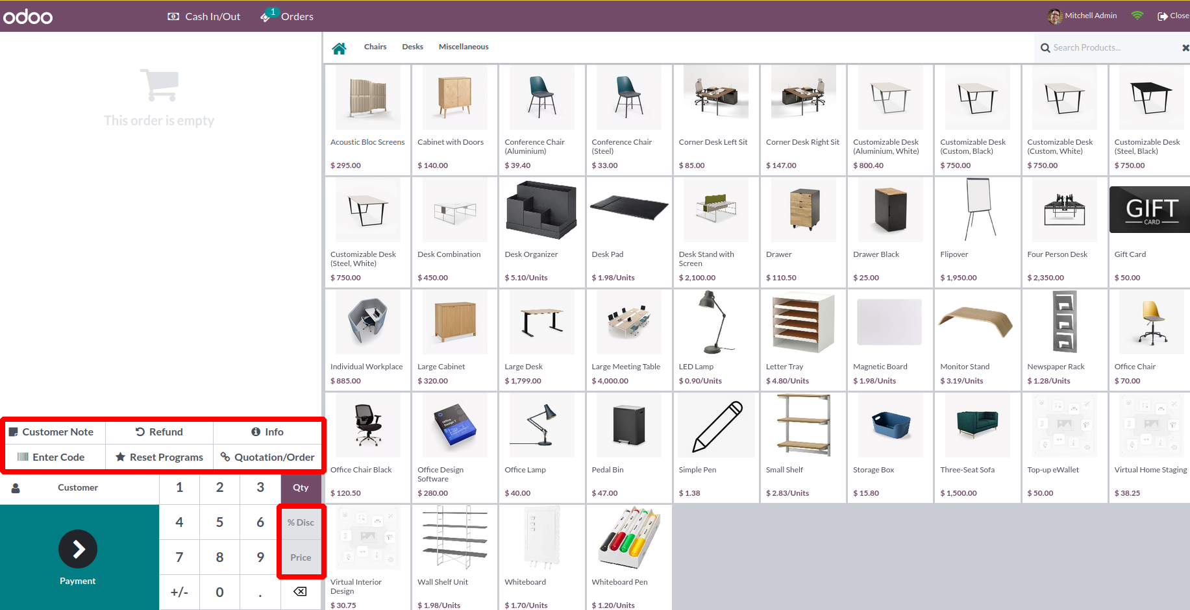The width and height of the screenshot is (1190, 610).
Task: Select the Monitor Stand product
Action: point(977,340)
